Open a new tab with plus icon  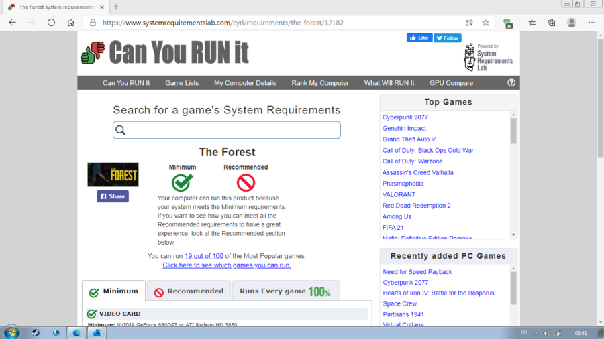(116, 7)
